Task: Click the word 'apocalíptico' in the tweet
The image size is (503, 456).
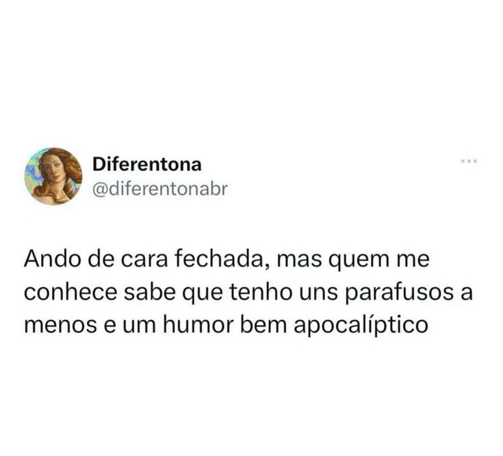Action: [361, 325]
